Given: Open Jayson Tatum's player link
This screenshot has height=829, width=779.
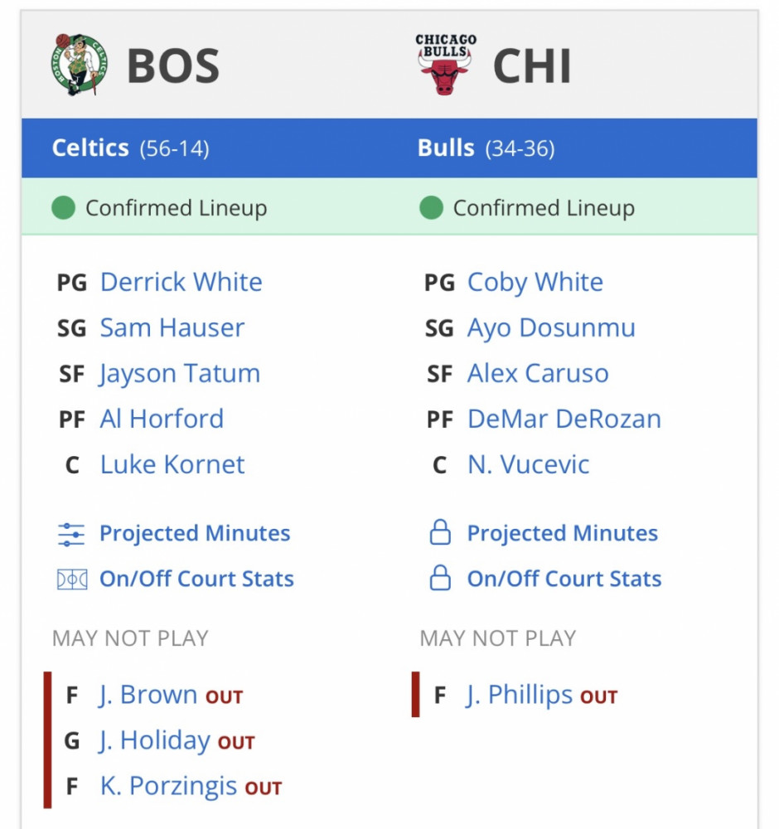Looking at the screenshot, I should pyautogui.click(x=180, y=374).
